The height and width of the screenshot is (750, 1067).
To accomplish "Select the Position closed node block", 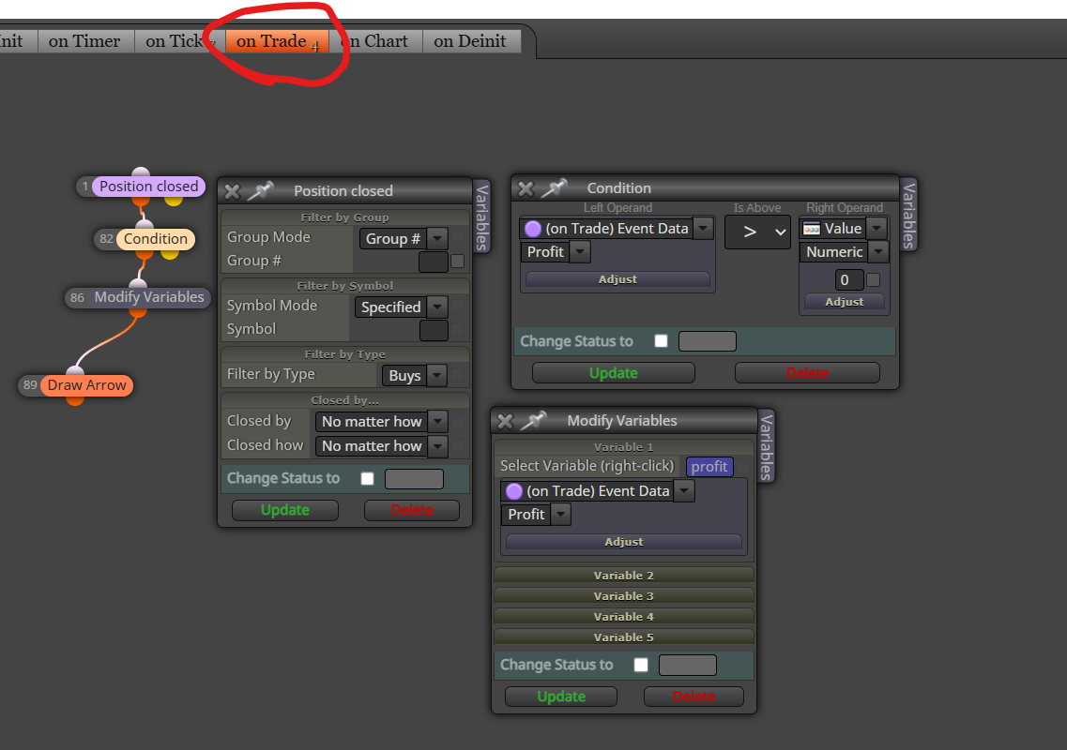I will pos(148,187).
